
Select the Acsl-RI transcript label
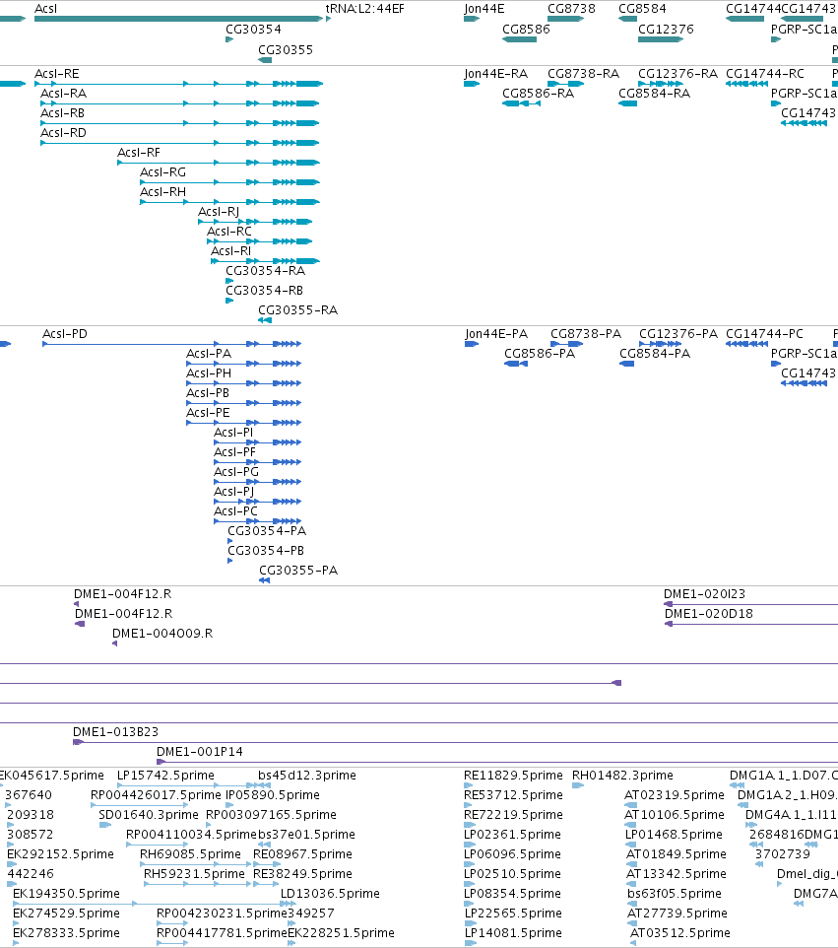pos(230,251)
